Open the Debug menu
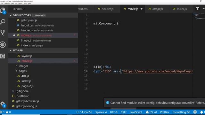This screenshot has width=205, height=115. coord(20,4)
